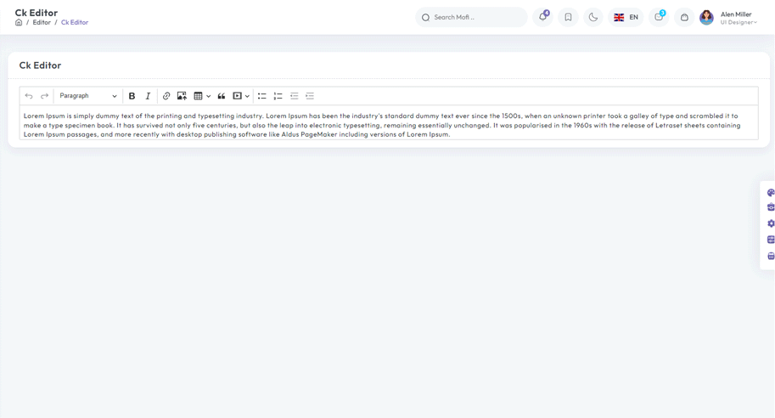Open the notifications bell
775x418 pixels.
543,17
